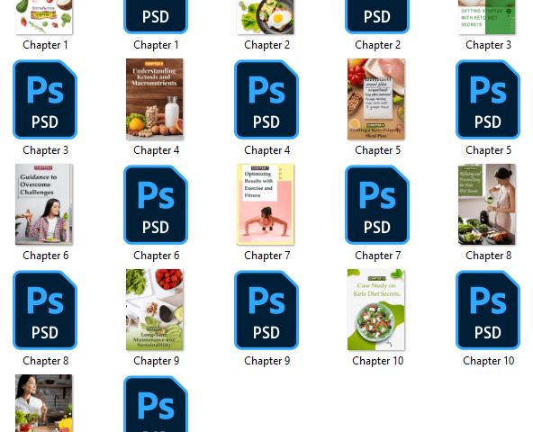
Task: Select Chapter 6 Overcome Challenges image
Action: 44,204
